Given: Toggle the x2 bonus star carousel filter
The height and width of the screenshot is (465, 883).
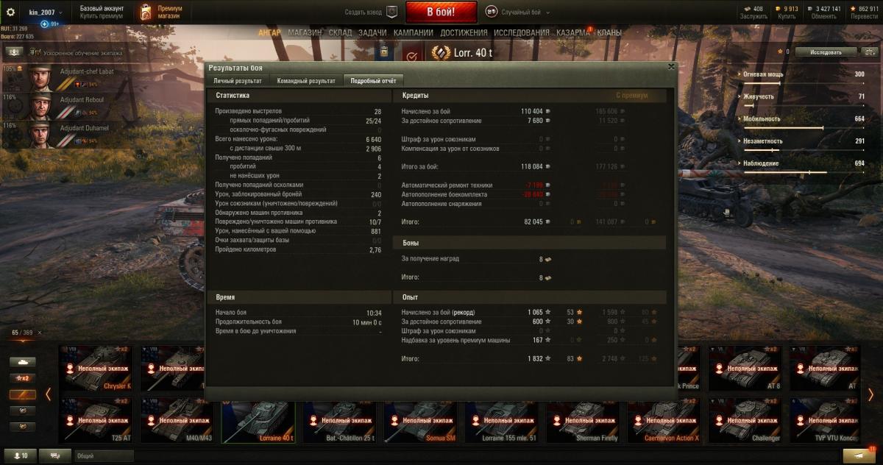Looking at the screenshot, I should pos(23,378).
